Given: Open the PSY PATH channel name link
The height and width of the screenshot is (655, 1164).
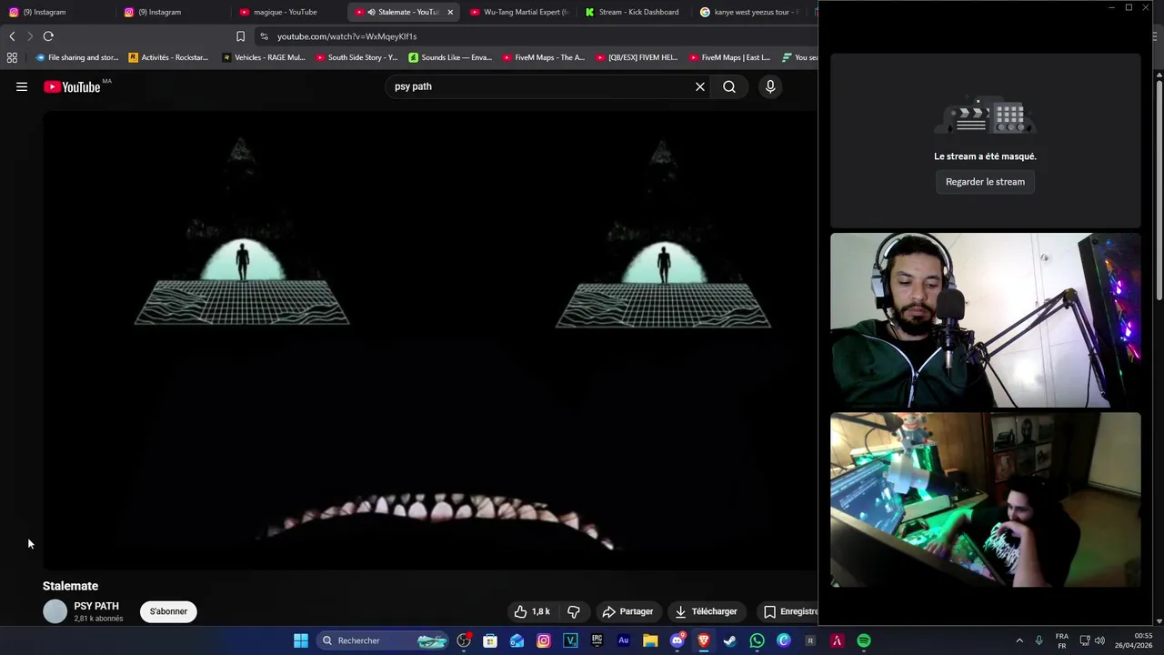Looking at the screenshot, I should tap(96, 606).
